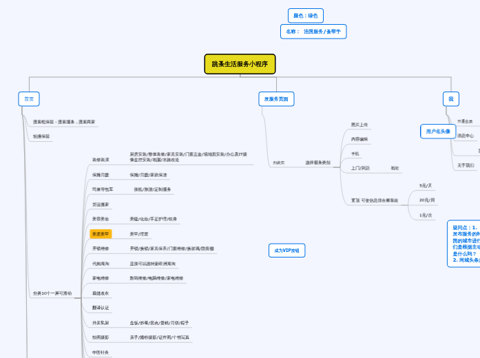Click the 名称 floating topic box
480x358 pixels.
pyautogui.click(x=313, y=32)
